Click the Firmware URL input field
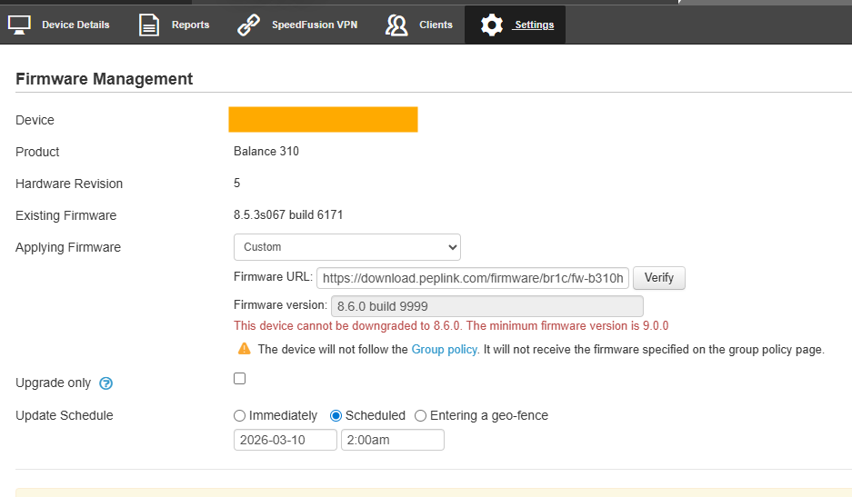 [472, 278]
